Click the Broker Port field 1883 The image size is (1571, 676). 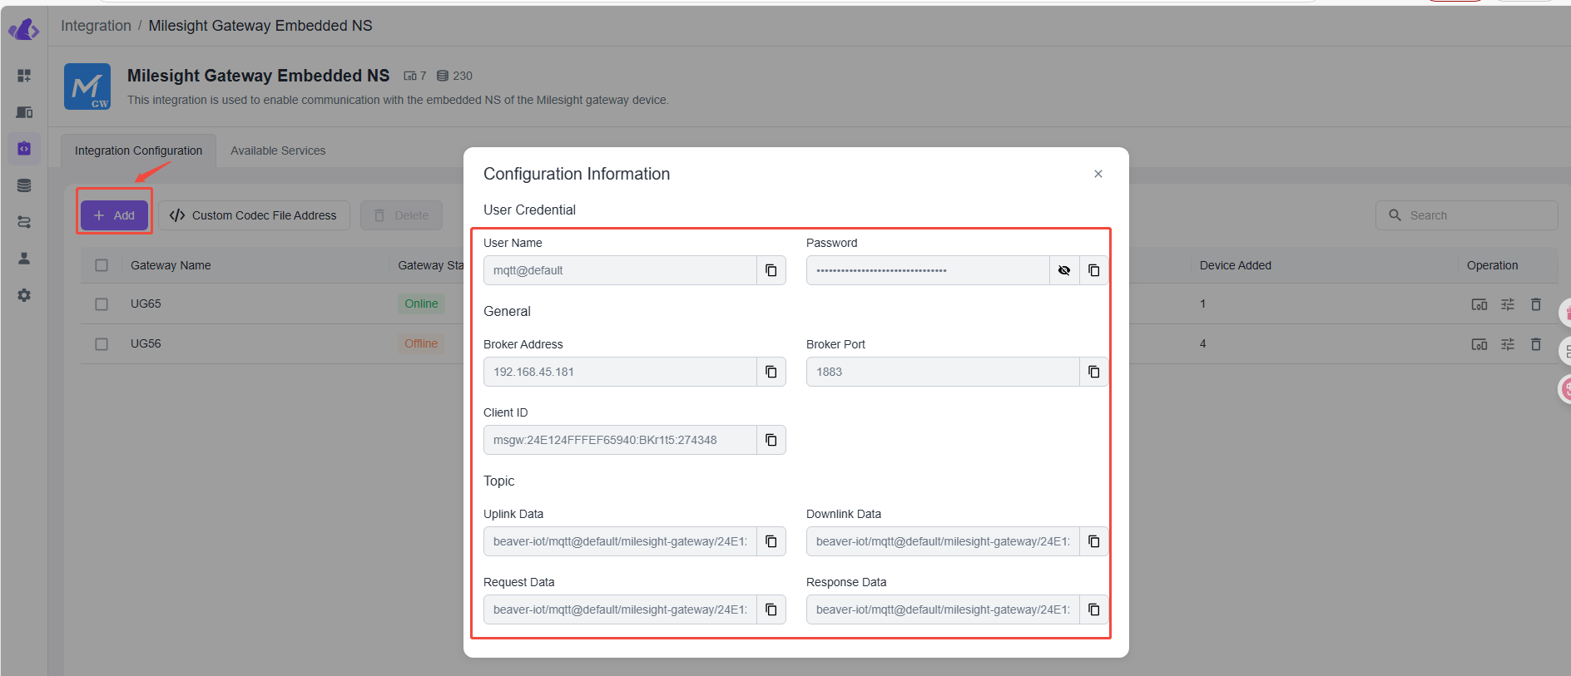tap(943, 372)
